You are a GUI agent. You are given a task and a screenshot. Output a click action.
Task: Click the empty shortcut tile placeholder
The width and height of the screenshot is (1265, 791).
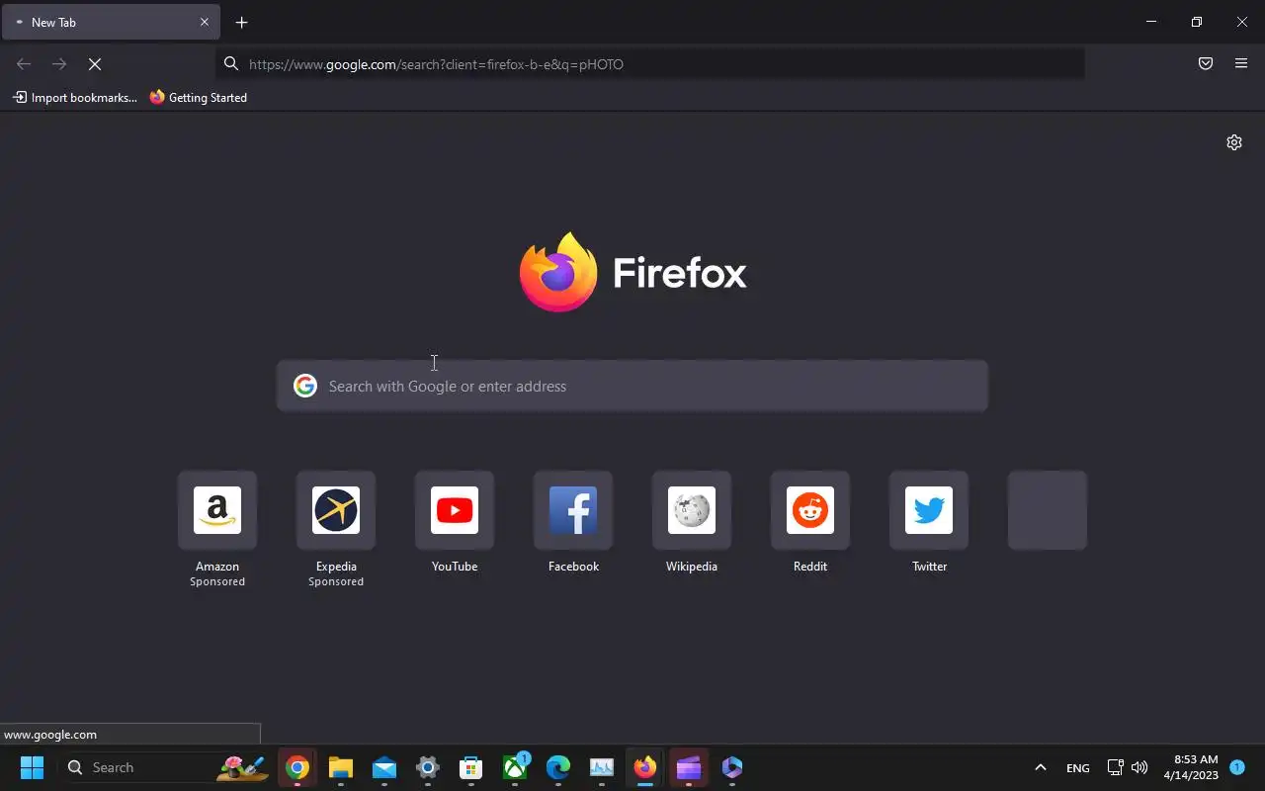coord(1048,510)
